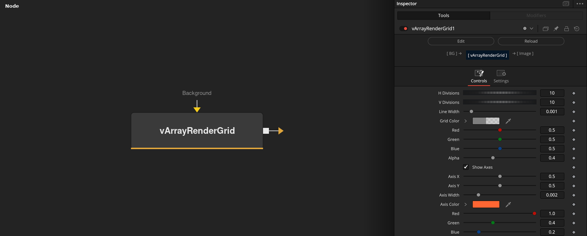This screenshot has width=587, height=236.
Task: Select the [ vArrayRenderGrid ] breadcrumb
Action: 487,55
